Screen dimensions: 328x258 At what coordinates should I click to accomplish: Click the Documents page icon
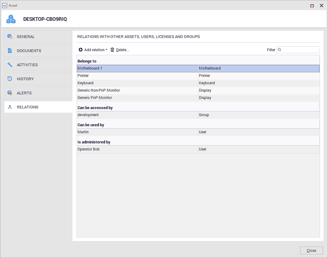pyautogui.click(x=10, y=51)
